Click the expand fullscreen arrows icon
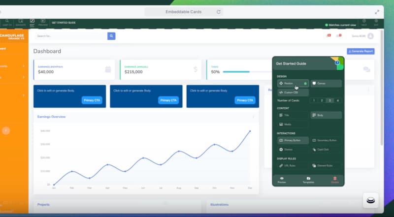This screenshot has width=394, height=217. [x=377, y=12]
